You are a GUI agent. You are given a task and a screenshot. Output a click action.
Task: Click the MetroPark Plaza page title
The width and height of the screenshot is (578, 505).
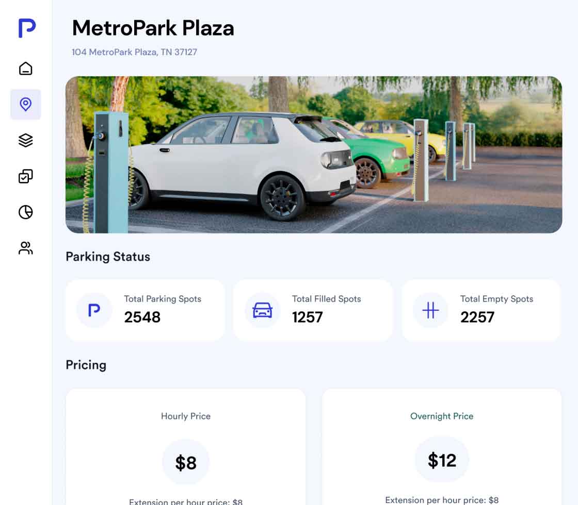(x=153, y=28)
